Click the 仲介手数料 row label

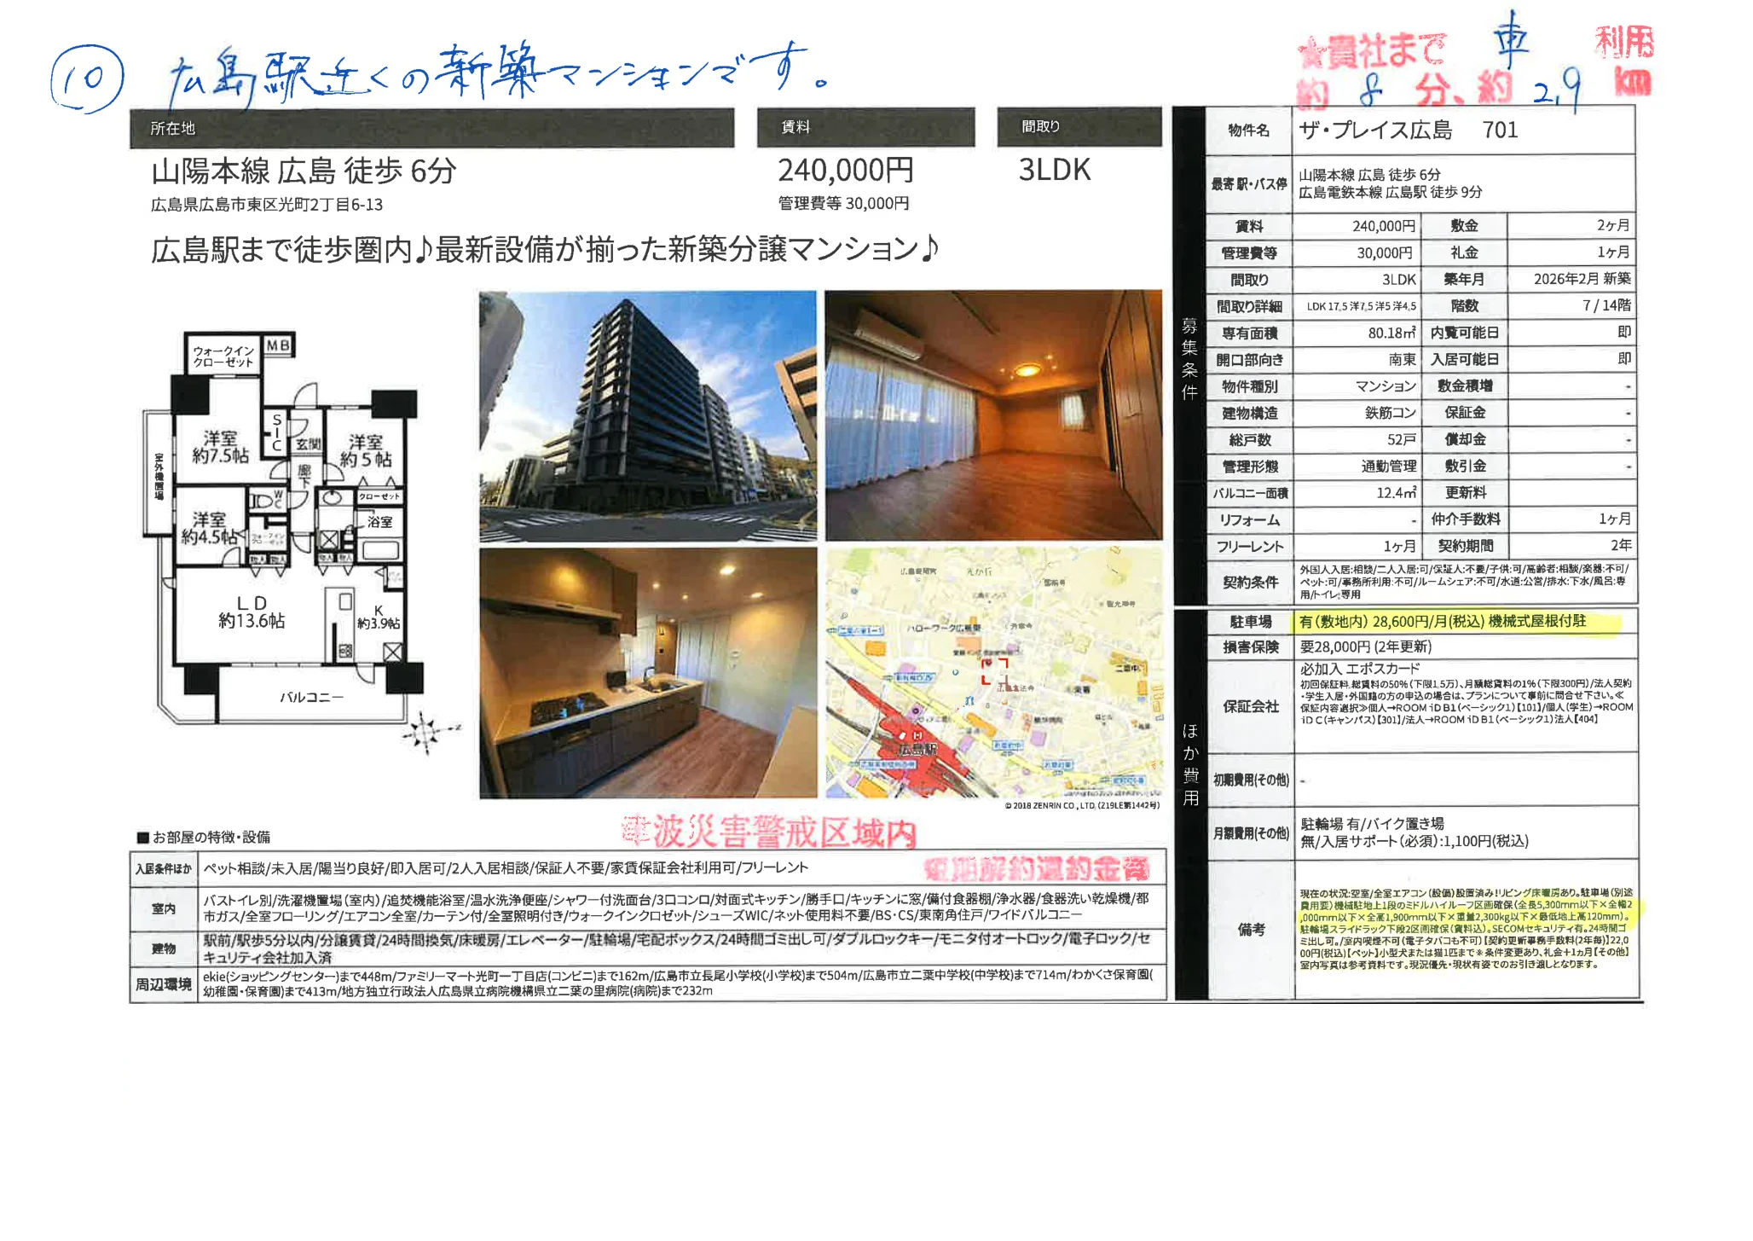click(1466, 519)
